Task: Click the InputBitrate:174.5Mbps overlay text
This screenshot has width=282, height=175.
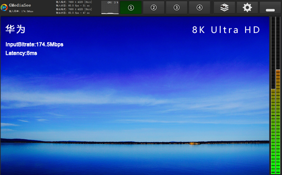Action: pyautogui.click(x=35, y=45)
